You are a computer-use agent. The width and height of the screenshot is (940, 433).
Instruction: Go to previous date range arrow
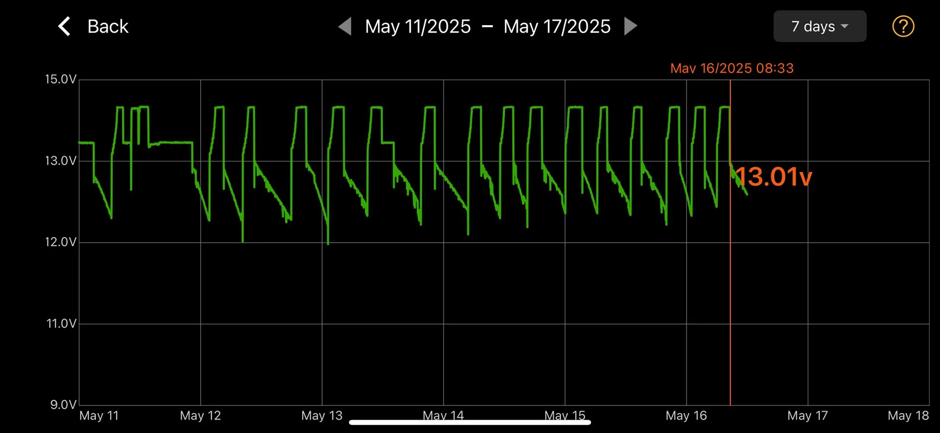pyautogui.click(x=345, y=26)
